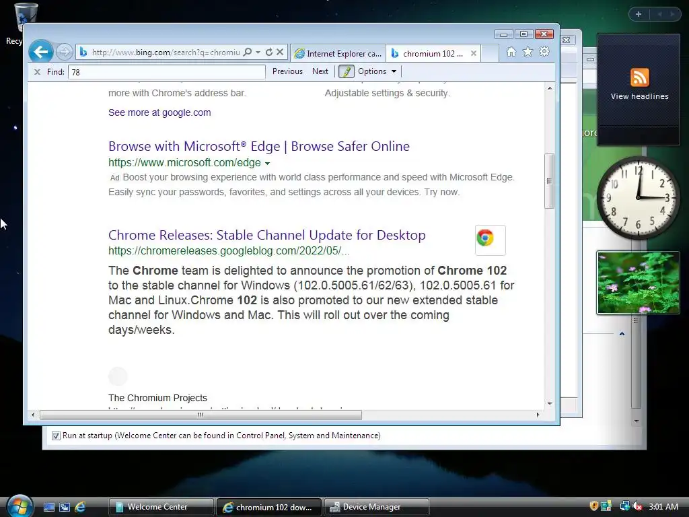Click the IE forward arrow button
The height and width of the screenshot is (517, 689).
(x=64, y=53)
